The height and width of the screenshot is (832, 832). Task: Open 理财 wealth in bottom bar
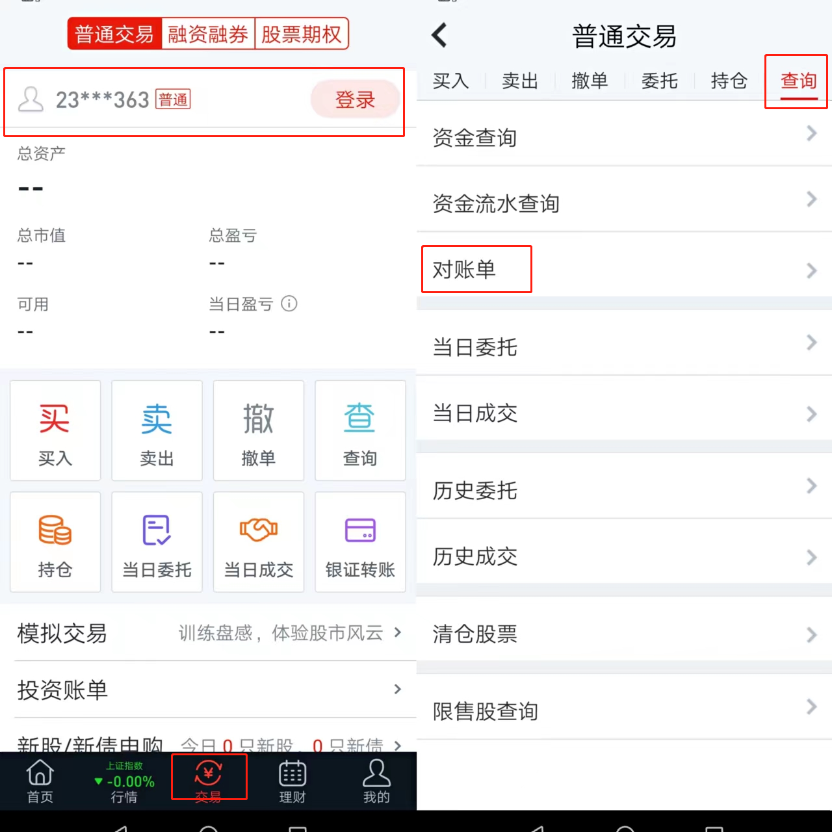[292, 781]
